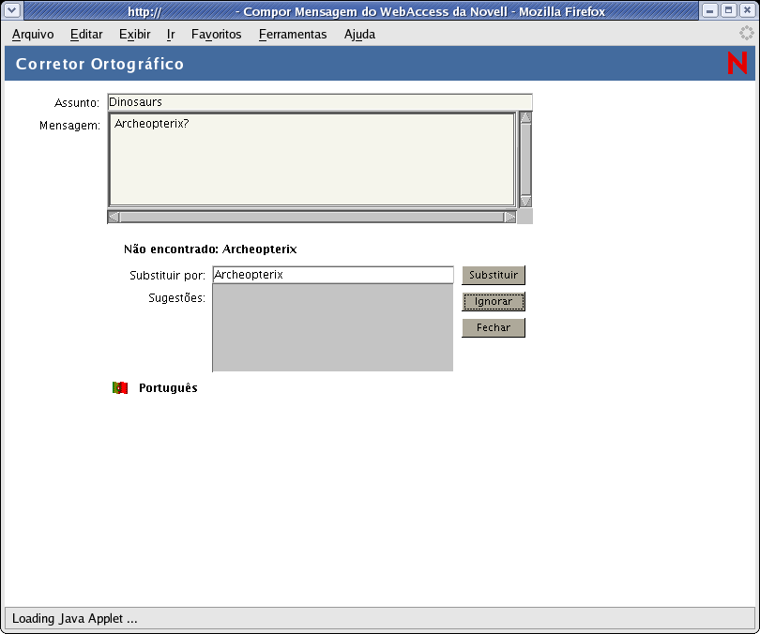Click the red Novell N logo
The image size is (760, 634).
pos(737,64)
